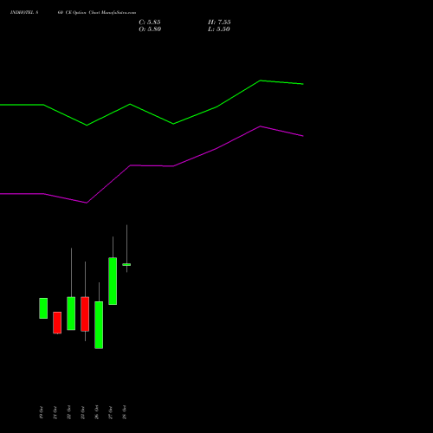
Task: Select the green candlestick for 26 Oct
Action: pyautogui.click(x=99, y=325)
